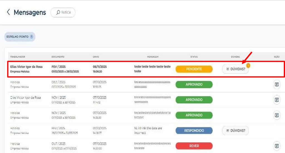Open message action icon for DEZ / 2025 row

coord(277,84)
